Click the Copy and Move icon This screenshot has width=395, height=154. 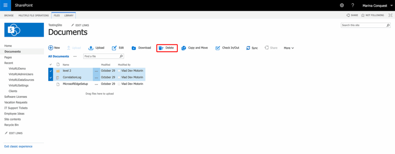[184, 48]
